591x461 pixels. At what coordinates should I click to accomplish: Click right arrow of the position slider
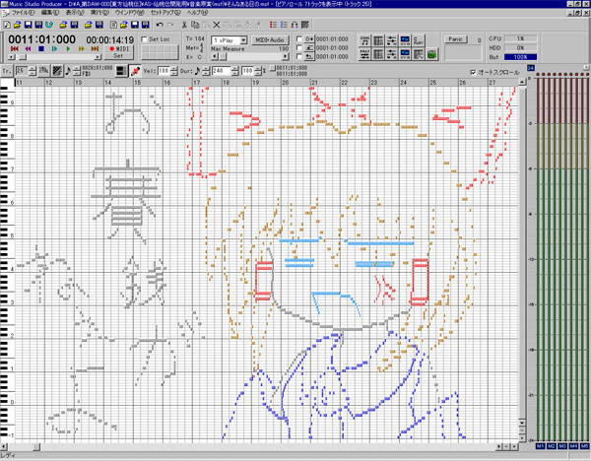[x=98, y=57]
